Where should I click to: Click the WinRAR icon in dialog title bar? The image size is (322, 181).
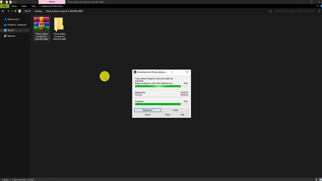pyautogui.click(x=135, y=72)
